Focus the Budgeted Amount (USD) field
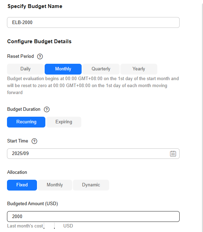 [x=93, y=216]
